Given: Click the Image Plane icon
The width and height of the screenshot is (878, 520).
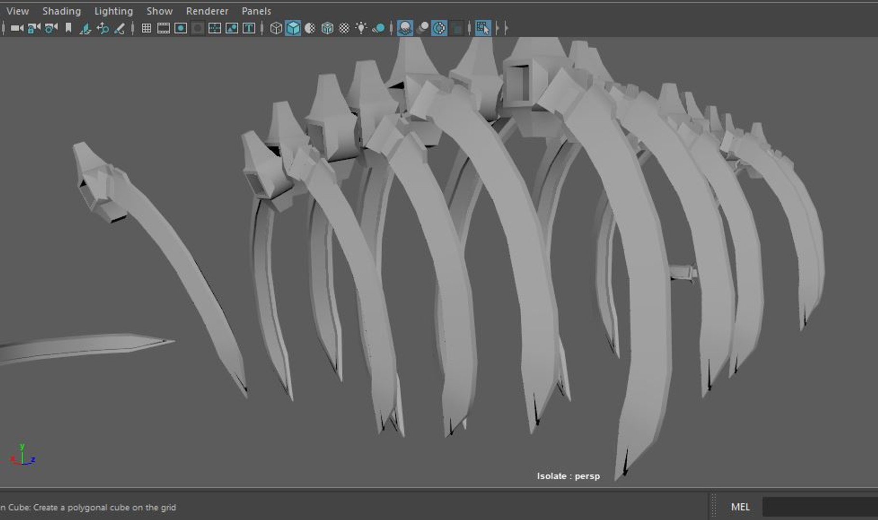Looking at the screenshot, I should 85,28.
